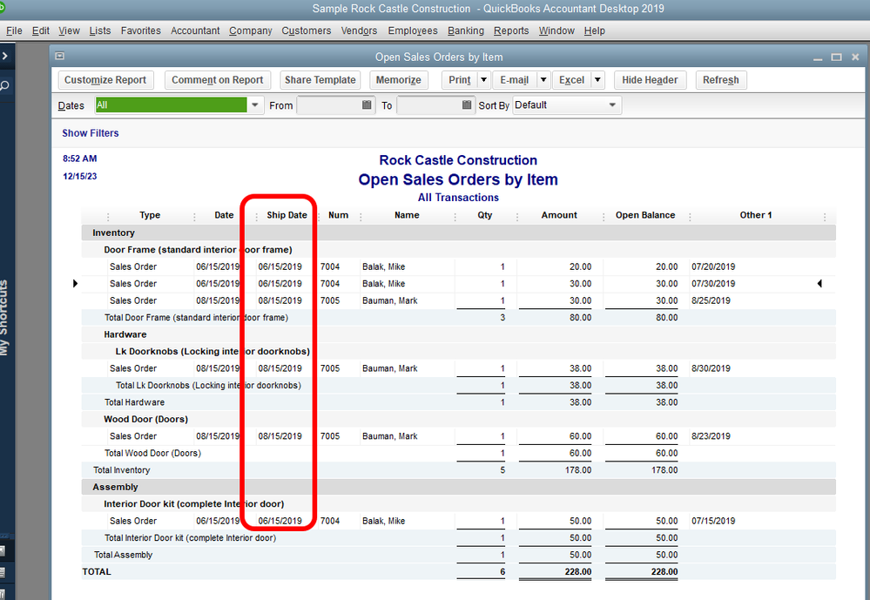Select the Other 1 value 07/30/2019
This screenshot has height=600, width=870.
tap(713, 284)
